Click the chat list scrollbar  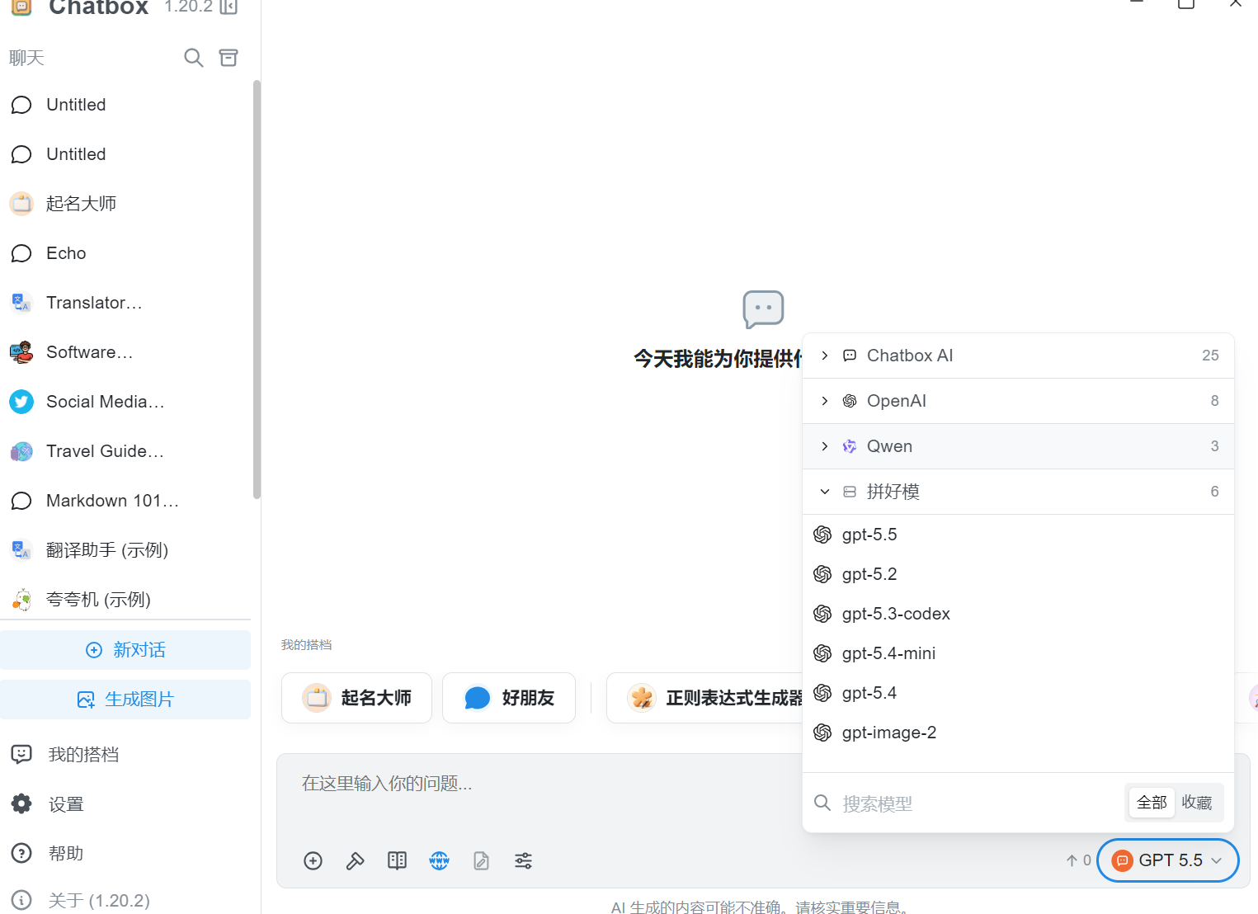pyautogui.click(x=257, y=289)
